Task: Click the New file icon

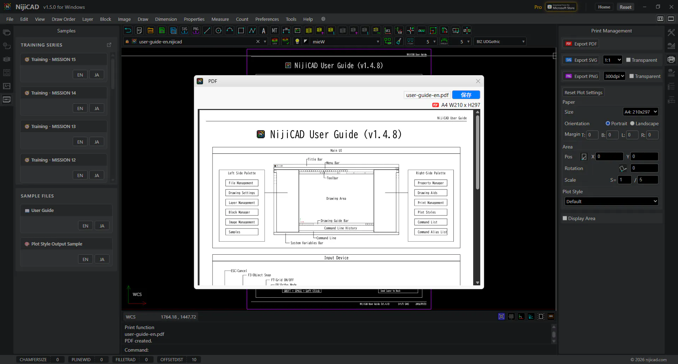Action: click(139, 31)
